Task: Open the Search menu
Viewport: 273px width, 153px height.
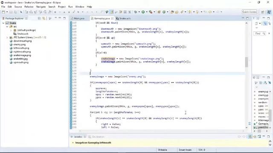Action: click(x=52, y=7)
